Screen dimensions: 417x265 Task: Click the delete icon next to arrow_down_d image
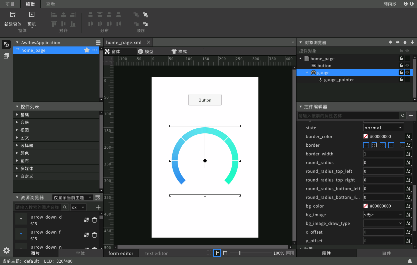tap(94, 220)
